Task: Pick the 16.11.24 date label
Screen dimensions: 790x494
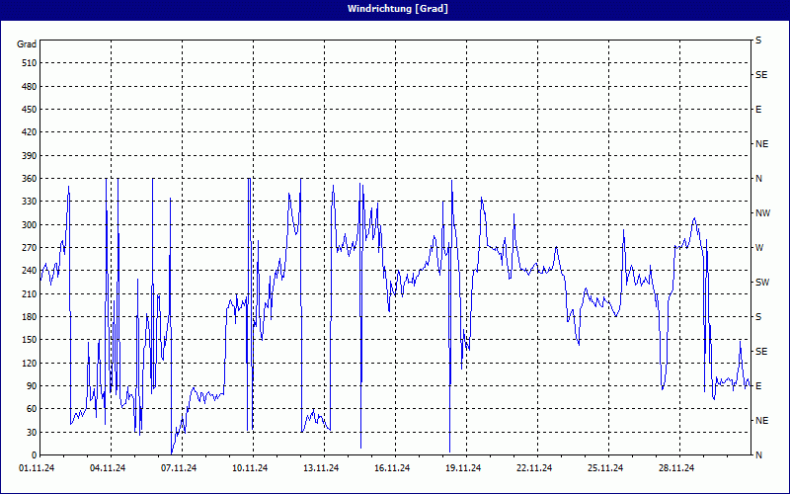Action: (392, 468)
